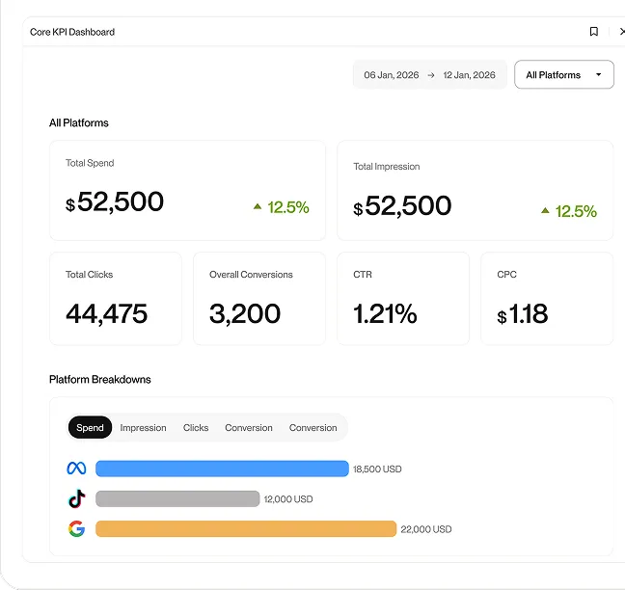This screenshot has height=590, width=625.
Task: Click the gray TikTok spend bar
Action: (x=177, y=498)
